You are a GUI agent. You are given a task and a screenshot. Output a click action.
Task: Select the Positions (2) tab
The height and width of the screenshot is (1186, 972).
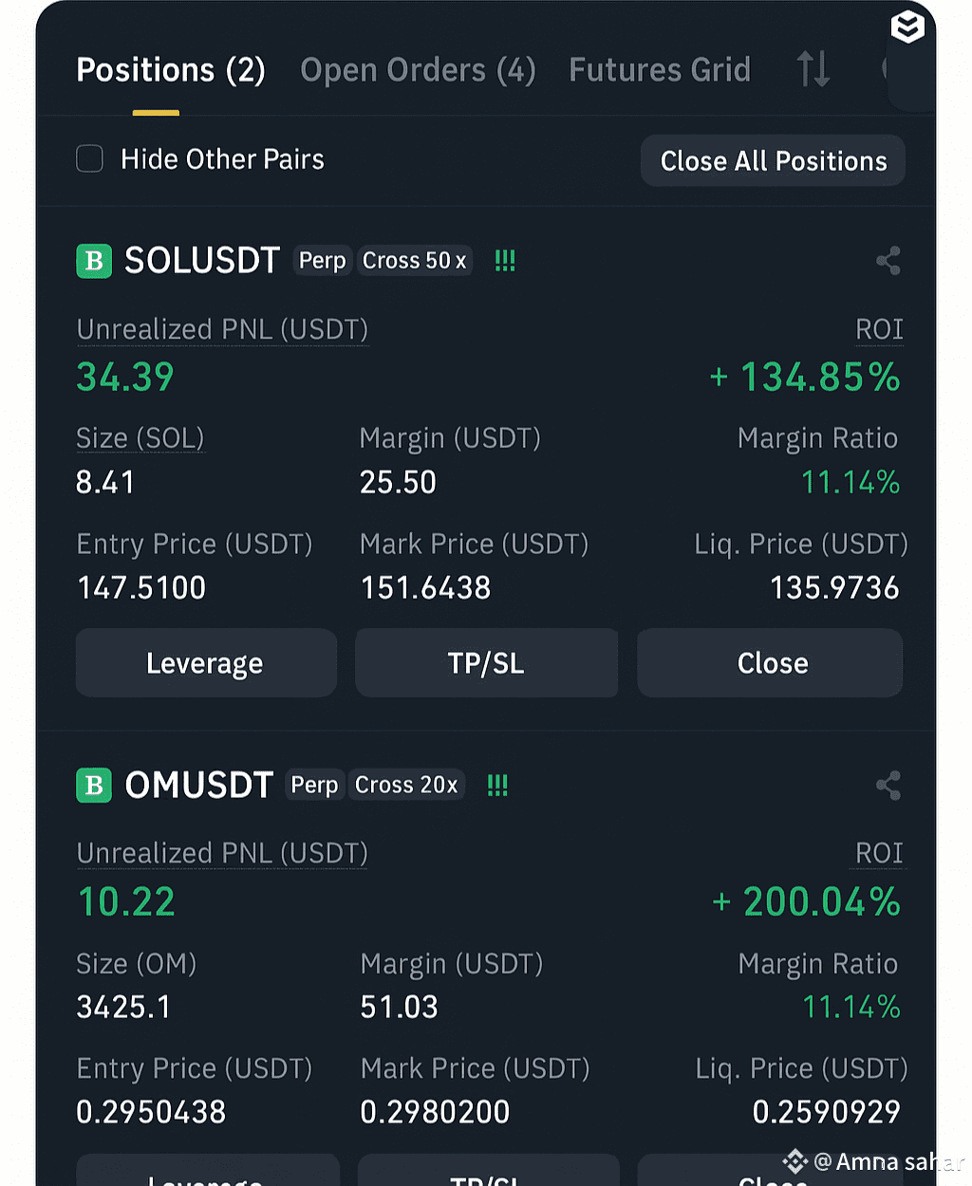(x=171, y=70)
